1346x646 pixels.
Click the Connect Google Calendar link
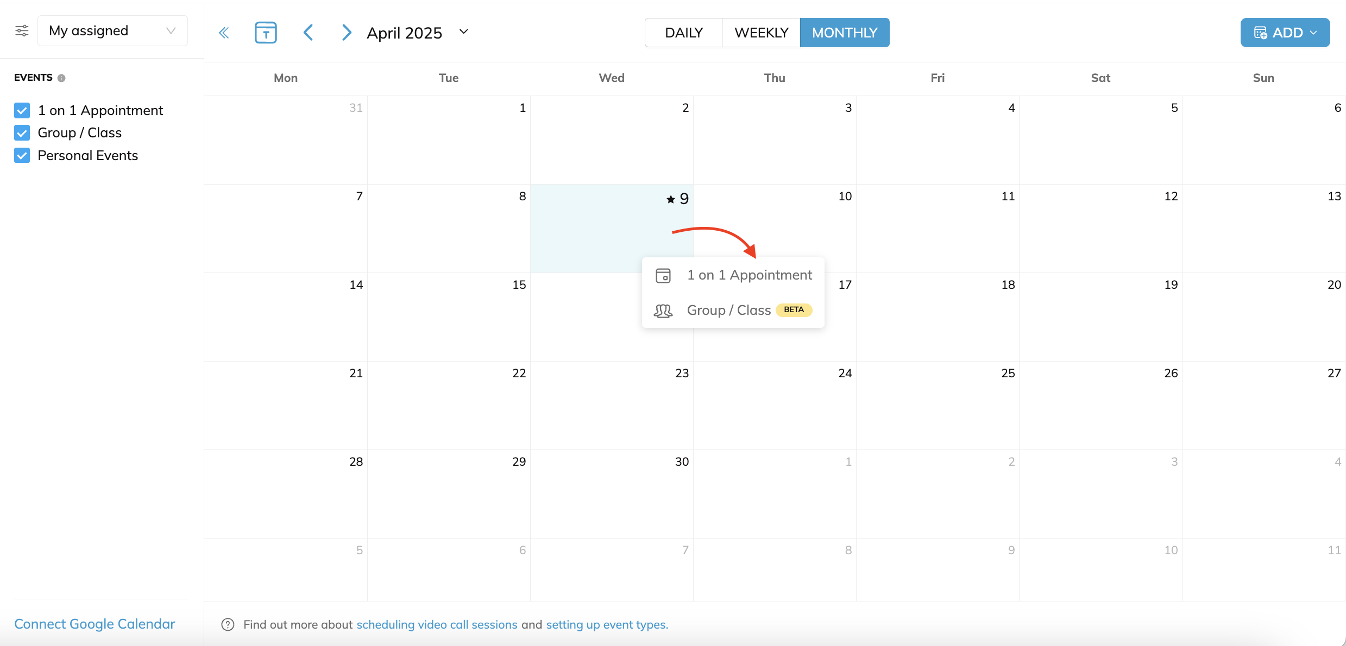tap(95, 624)
